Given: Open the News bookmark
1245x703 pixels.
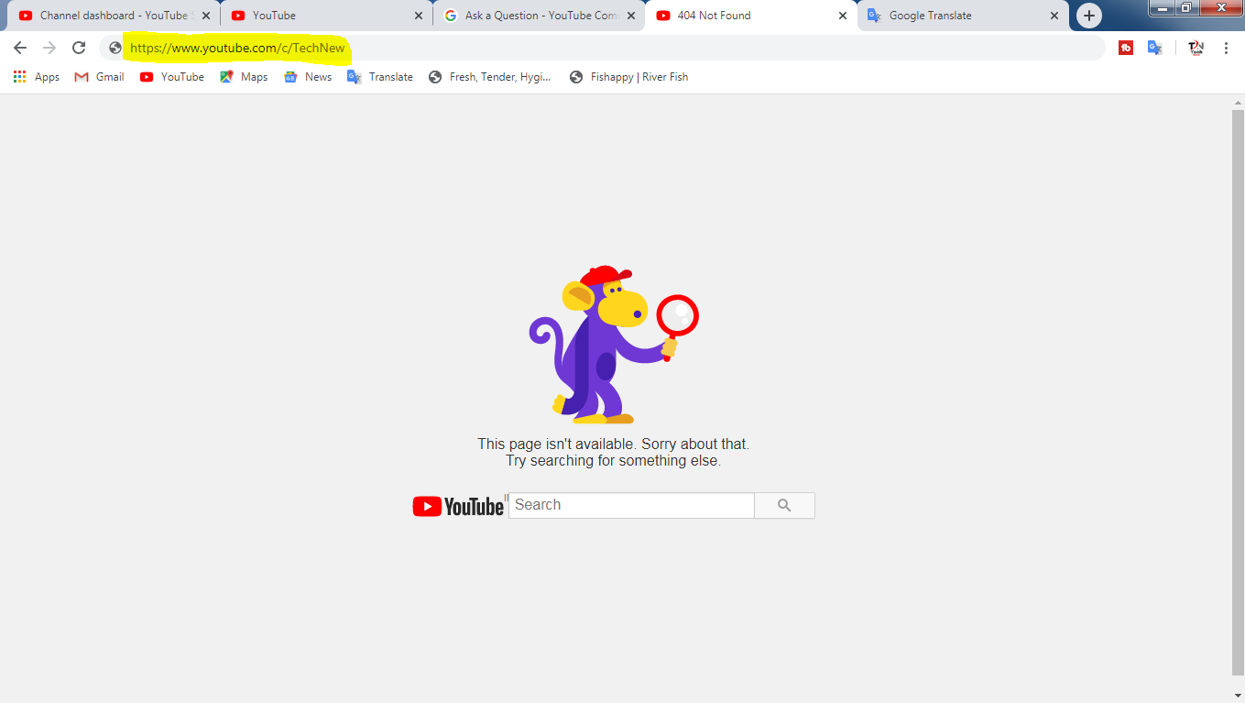Looking at the screenshot, I should [x=308, y=77].
